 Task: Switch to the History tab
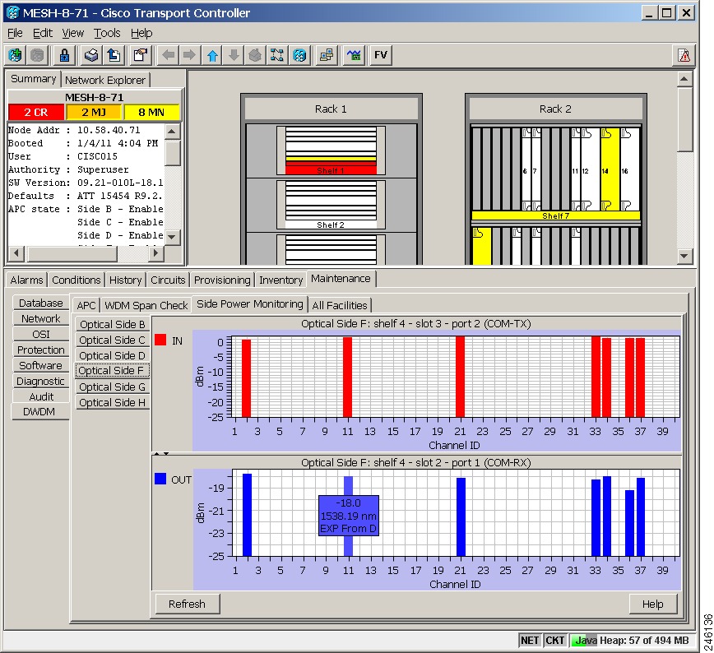[125, 280]
